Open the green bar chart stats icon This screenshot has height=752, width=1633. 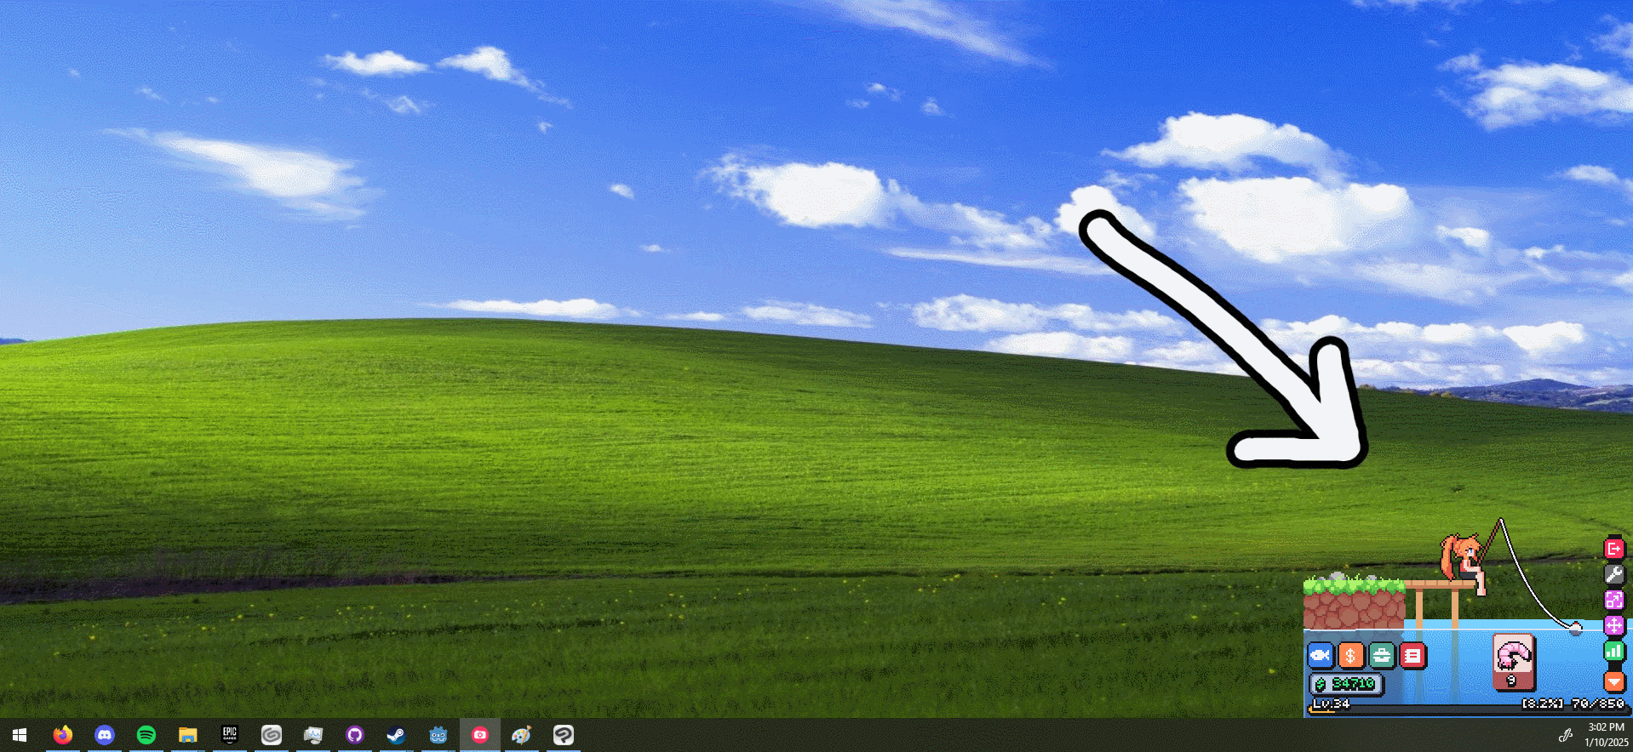coord(1613,652)
